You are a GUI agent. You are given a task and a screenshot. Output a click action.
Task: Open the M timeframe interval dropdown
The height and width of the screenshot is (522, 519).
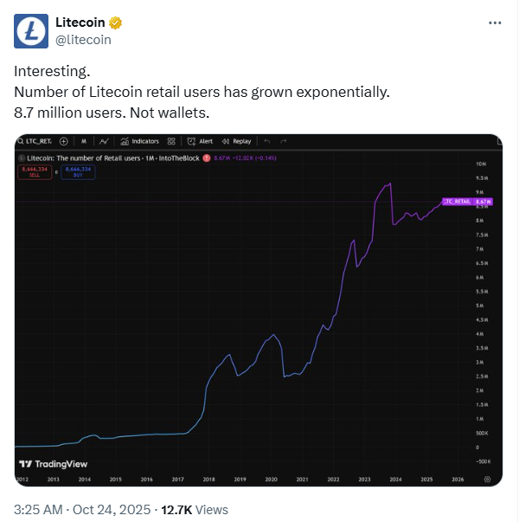(x=84, y=141)
